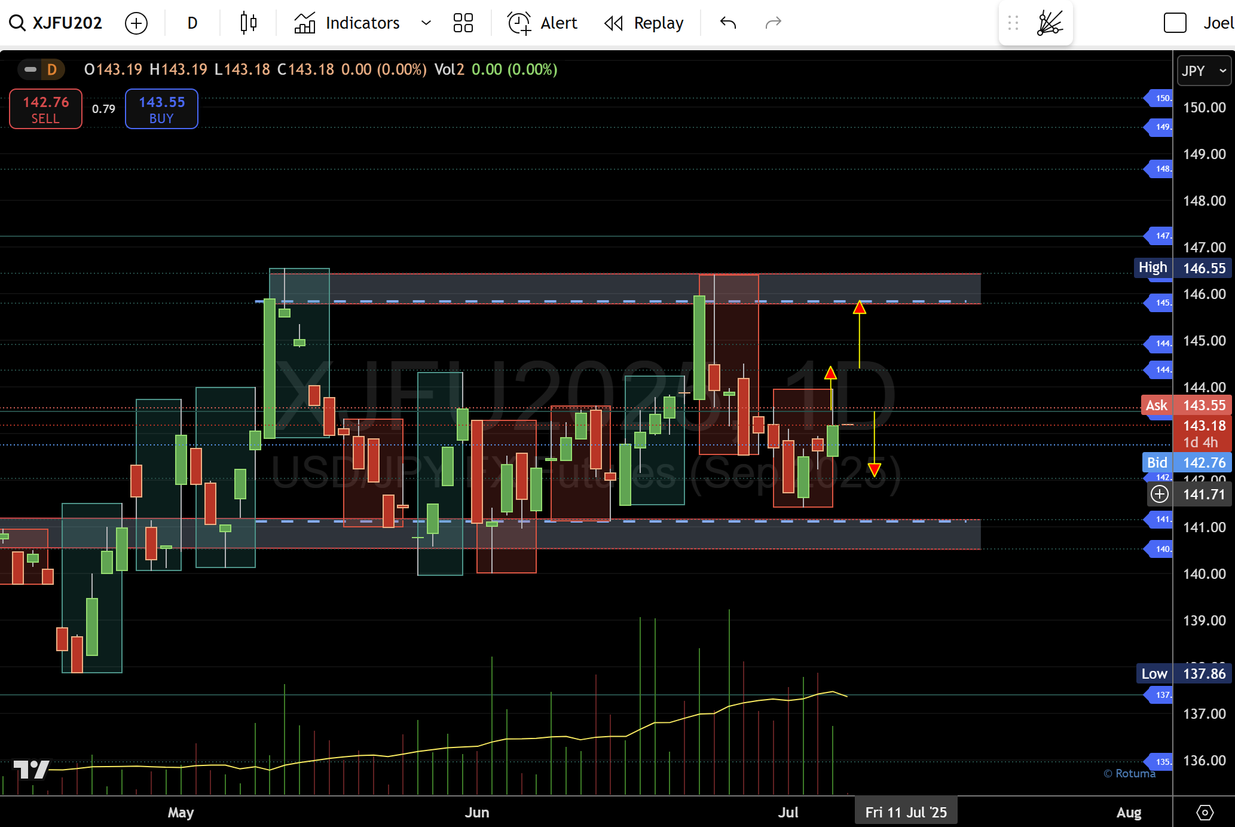1235x827 pixels.
Task: Click the redo arrow
Action: pyautogui.click(x=773, y=23)
